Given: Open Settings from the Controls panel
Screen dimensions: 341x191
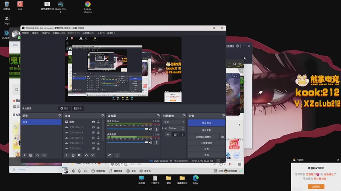Looking at the screenshot, I should click(206, 149).
